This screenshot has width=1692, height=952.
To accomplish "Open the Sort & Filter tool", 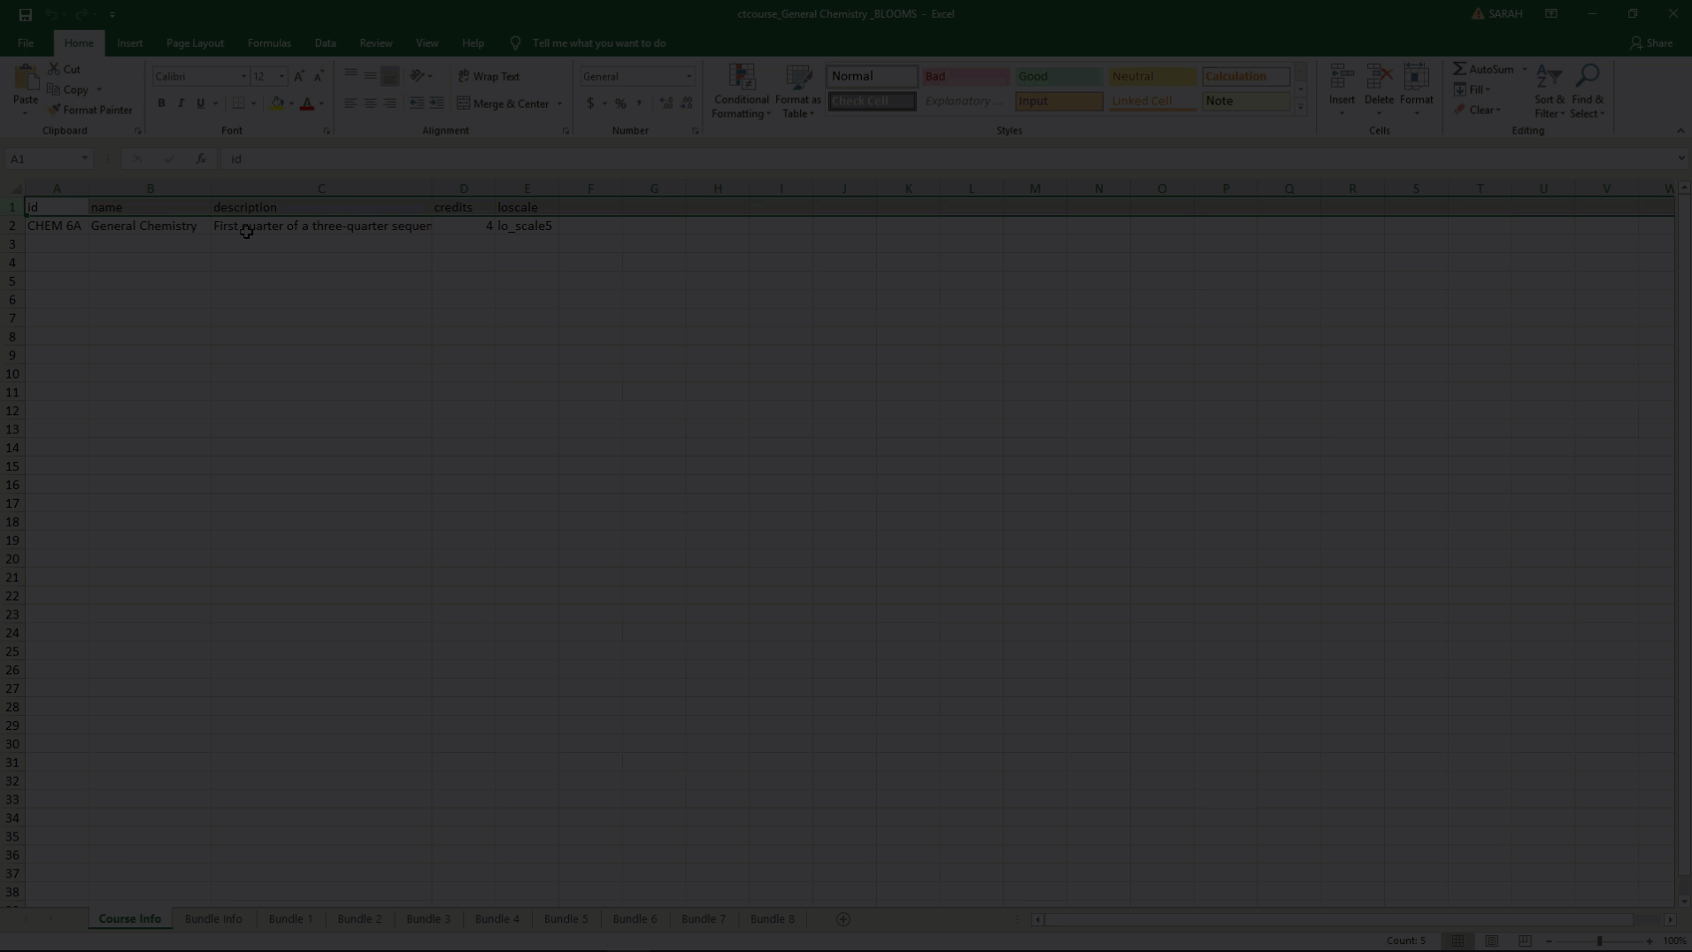I will point(1549,90).
